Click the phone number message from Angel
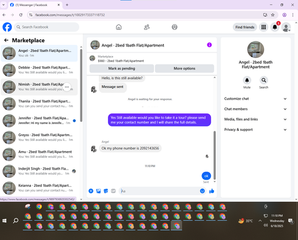The height and width of the screenshot is (240, 298). tap(130, 148)
